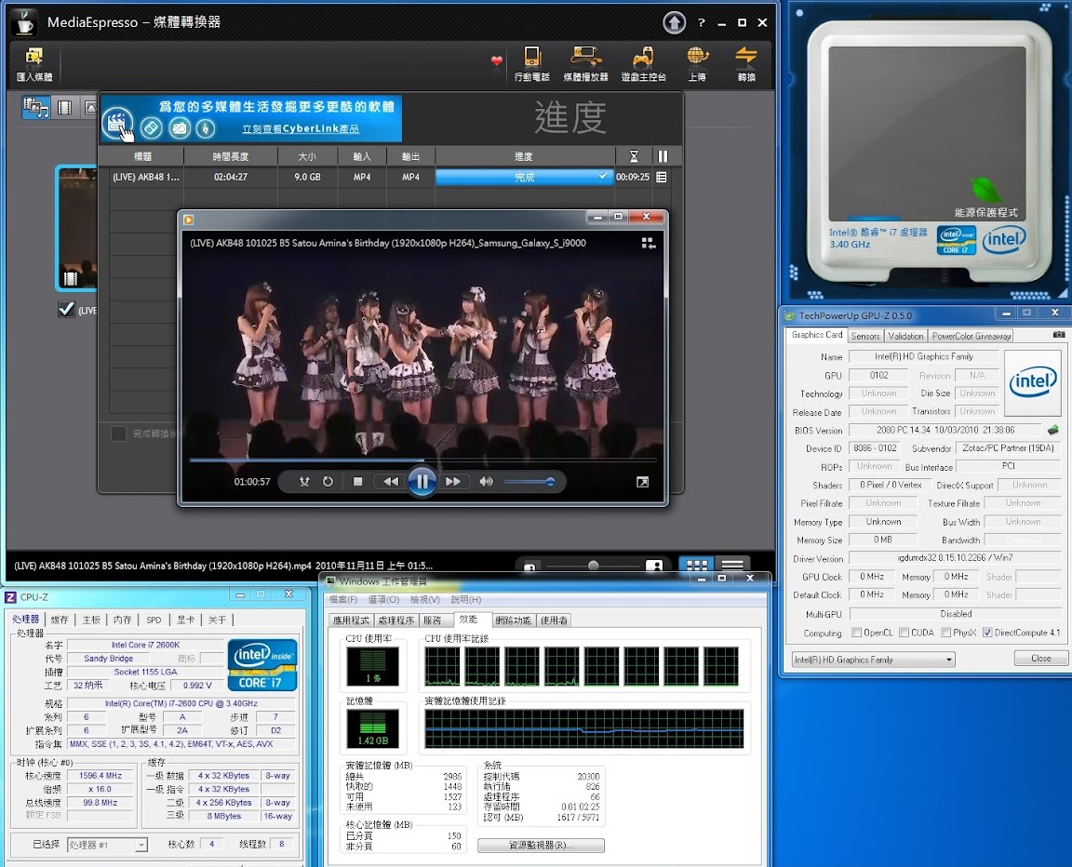Toggle the 完成轉換後 checkbox in the progress dialog

(118, 433)
